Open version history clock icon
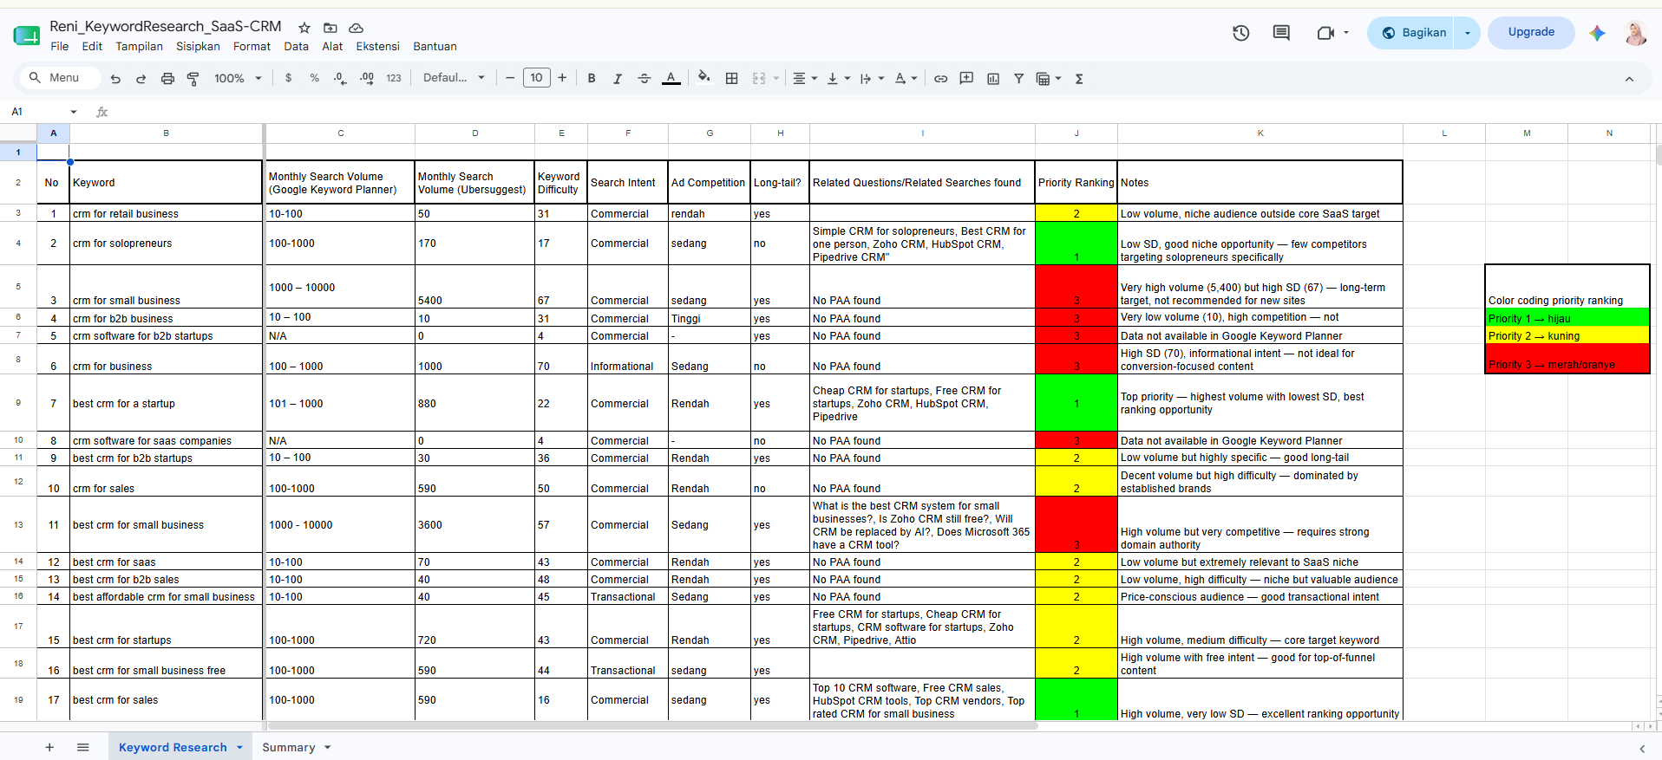The width and height of the screenshot is (1662, 760). (x=1240, y=33)
